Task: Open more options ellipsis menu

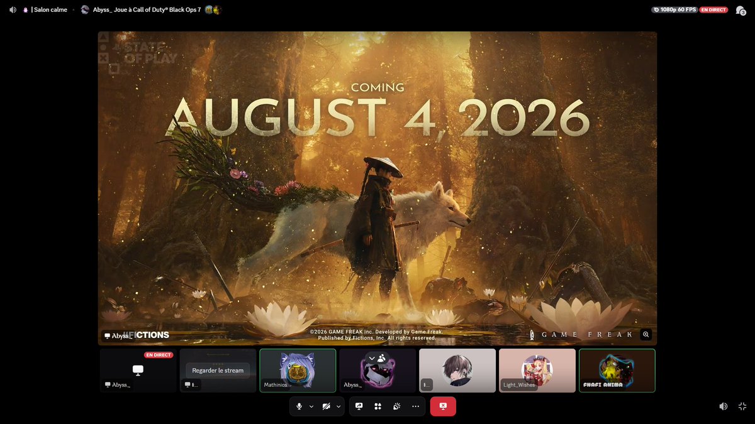Action: pos(415,406)
